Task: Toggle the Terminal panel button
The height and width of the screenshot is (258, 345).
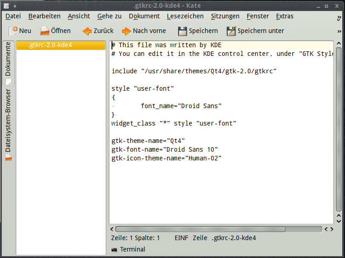Action: 128,249
